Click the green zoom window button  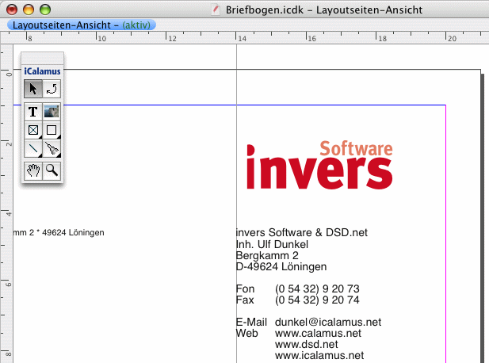[x=45, y=10]
